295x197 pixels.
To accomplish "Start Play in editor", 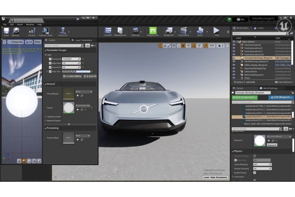I will 217,32.
